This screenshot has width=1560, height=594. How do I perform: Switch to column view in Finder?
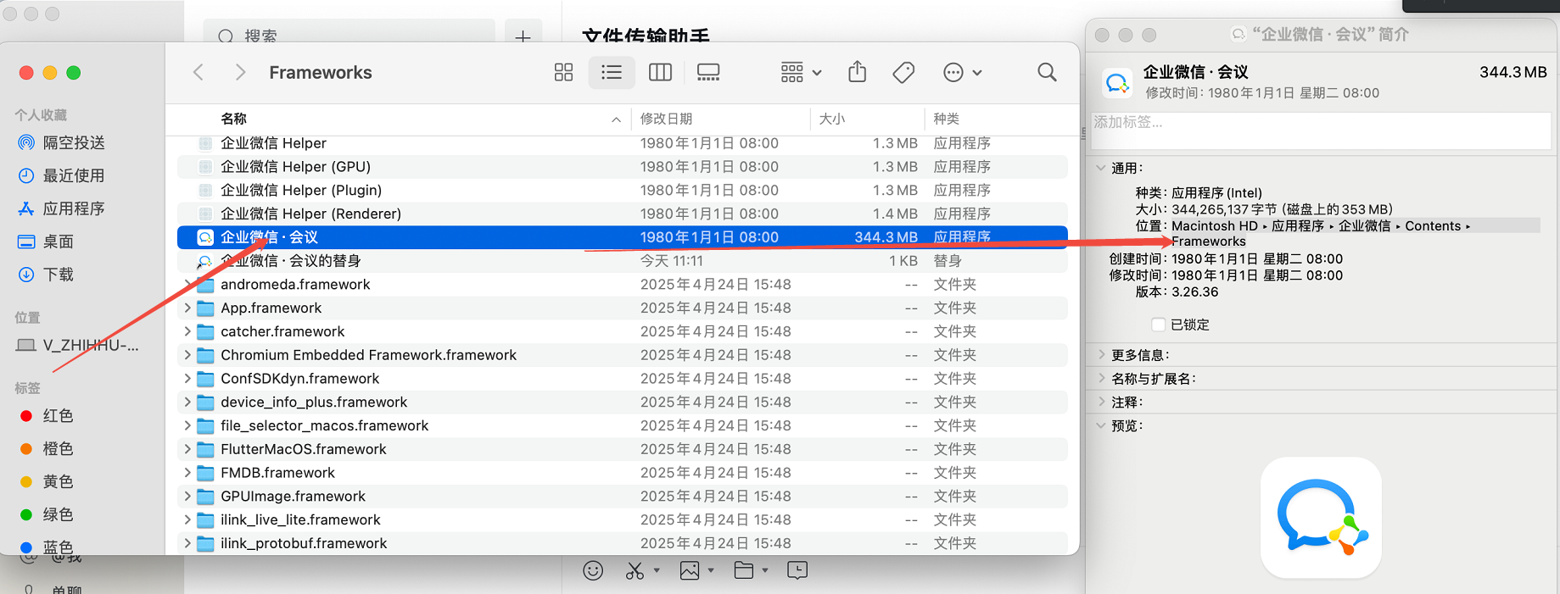point(660,73)
